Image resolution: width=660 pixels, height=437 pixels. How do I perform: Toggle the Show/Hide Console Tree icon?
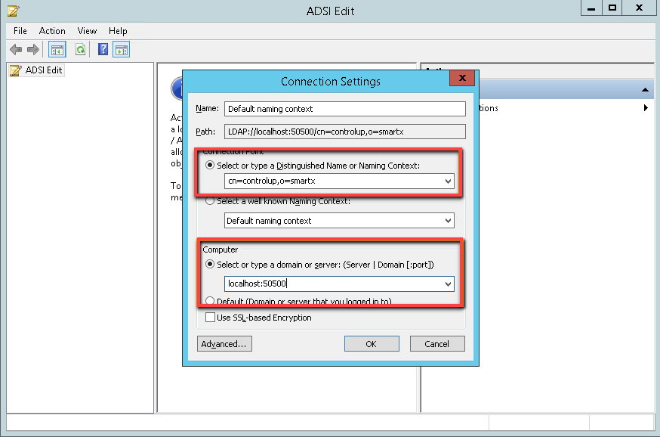point(57,50)
